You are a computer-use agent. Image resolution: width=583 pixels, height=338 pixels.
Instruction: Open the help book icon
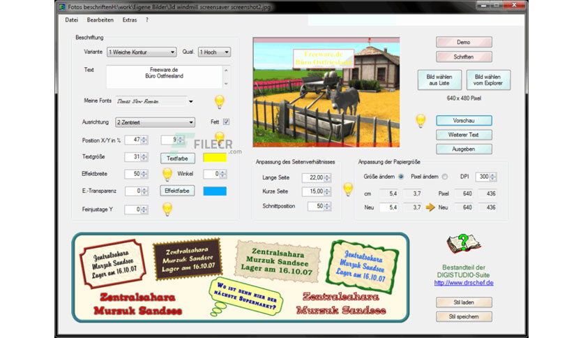[463, 244]
